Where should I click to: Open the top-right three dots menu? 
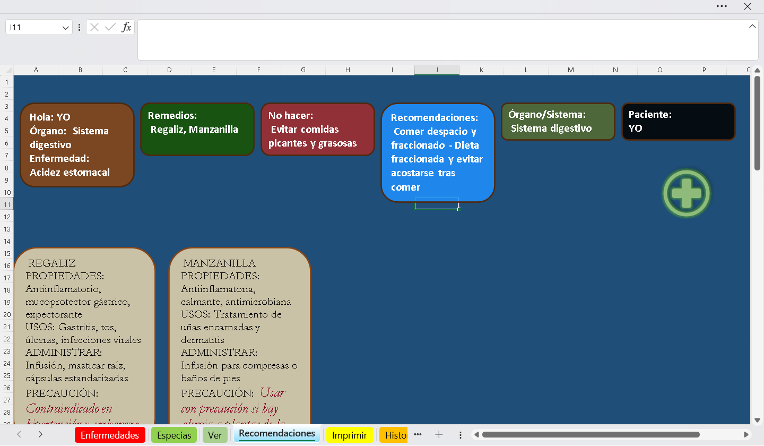coord(722,6)
